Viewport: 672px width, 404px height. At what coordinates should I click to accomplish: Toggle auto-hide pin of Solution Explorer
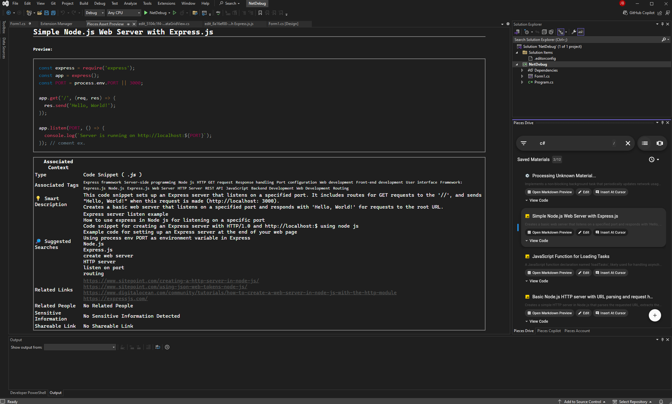(662, 24)
